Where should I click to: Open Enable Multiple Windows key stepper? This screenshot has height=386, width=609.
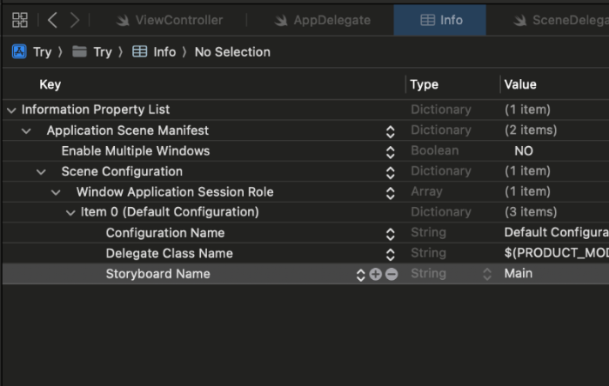tap(391, 151)
